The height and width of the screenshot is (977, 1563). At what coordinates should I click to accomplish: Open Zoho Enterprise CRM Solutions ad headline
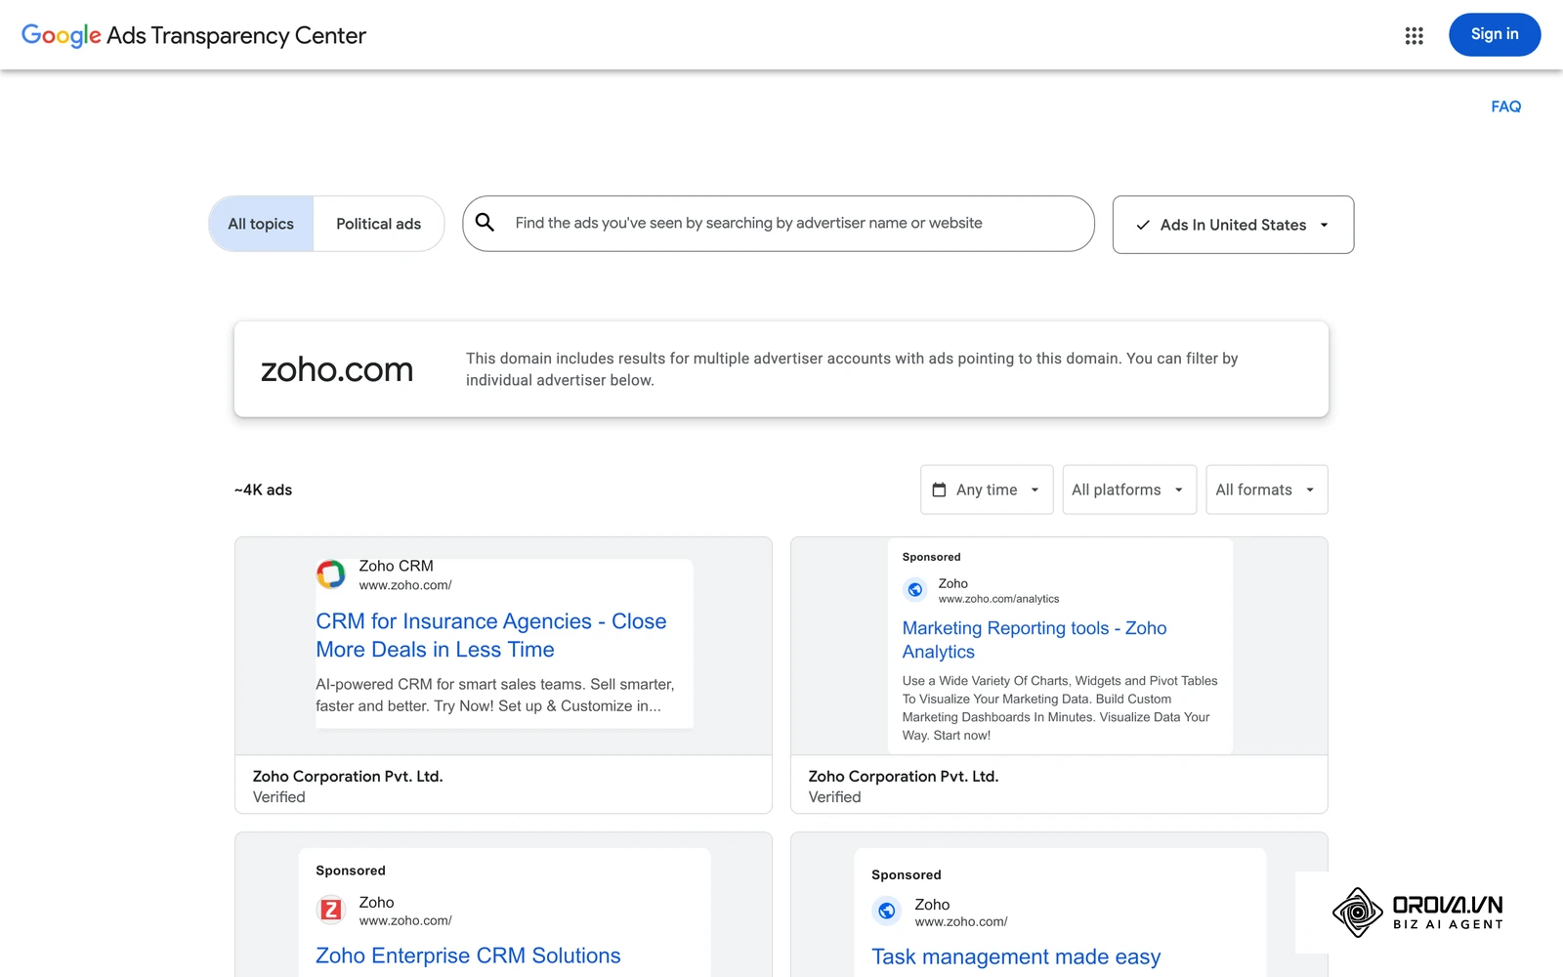(x=468, y=956)
